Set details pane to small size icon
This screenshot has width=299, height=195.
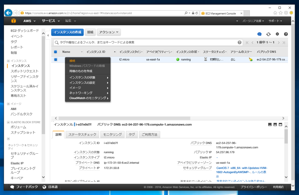270,125
